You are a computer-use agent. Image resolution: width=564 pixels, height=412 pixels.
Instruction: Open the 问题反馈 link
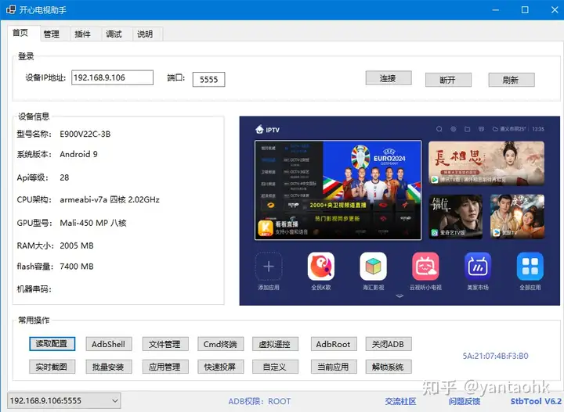point(465,401)
